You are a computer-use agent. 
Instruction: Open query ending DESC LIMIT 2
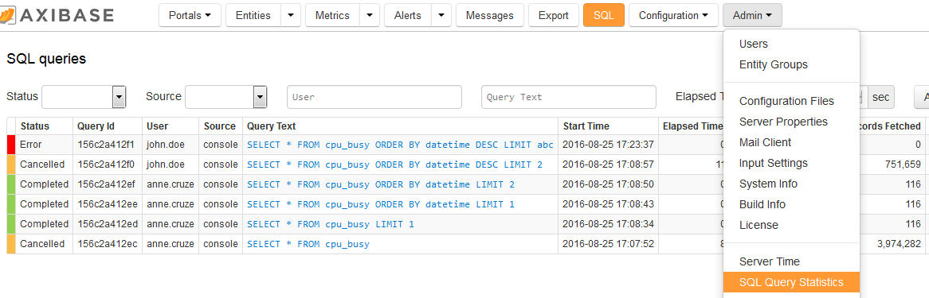coord(394,164)
